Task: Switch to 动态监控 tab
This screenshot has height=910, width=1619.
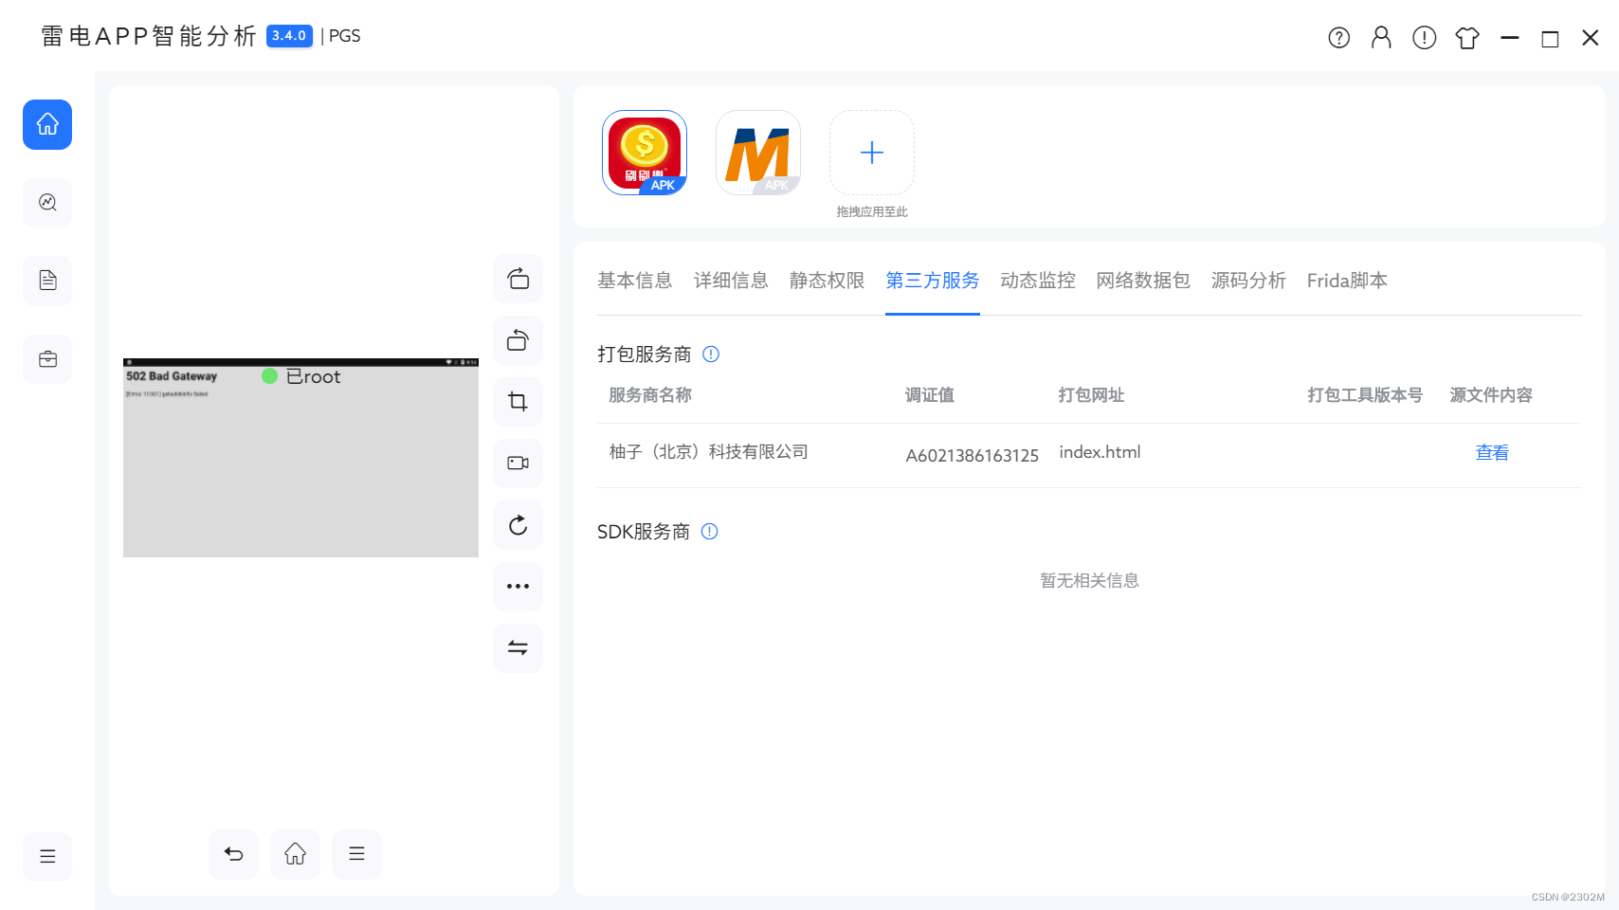Action: (1038, 281)
